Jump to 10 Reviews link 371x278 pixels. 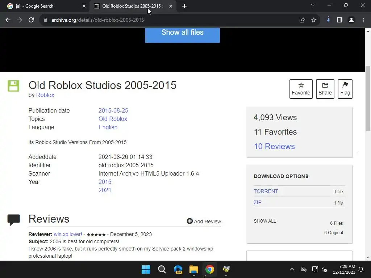[275, 146]
